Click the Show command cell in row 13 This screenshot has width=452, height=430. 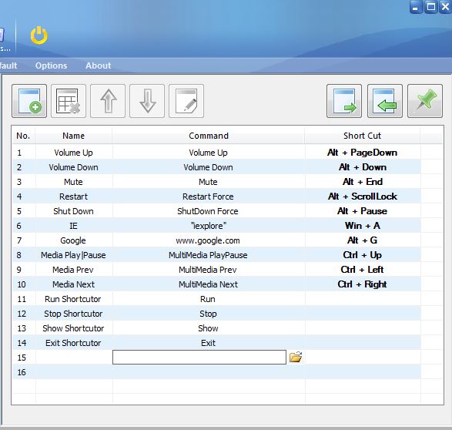point(209,328)
